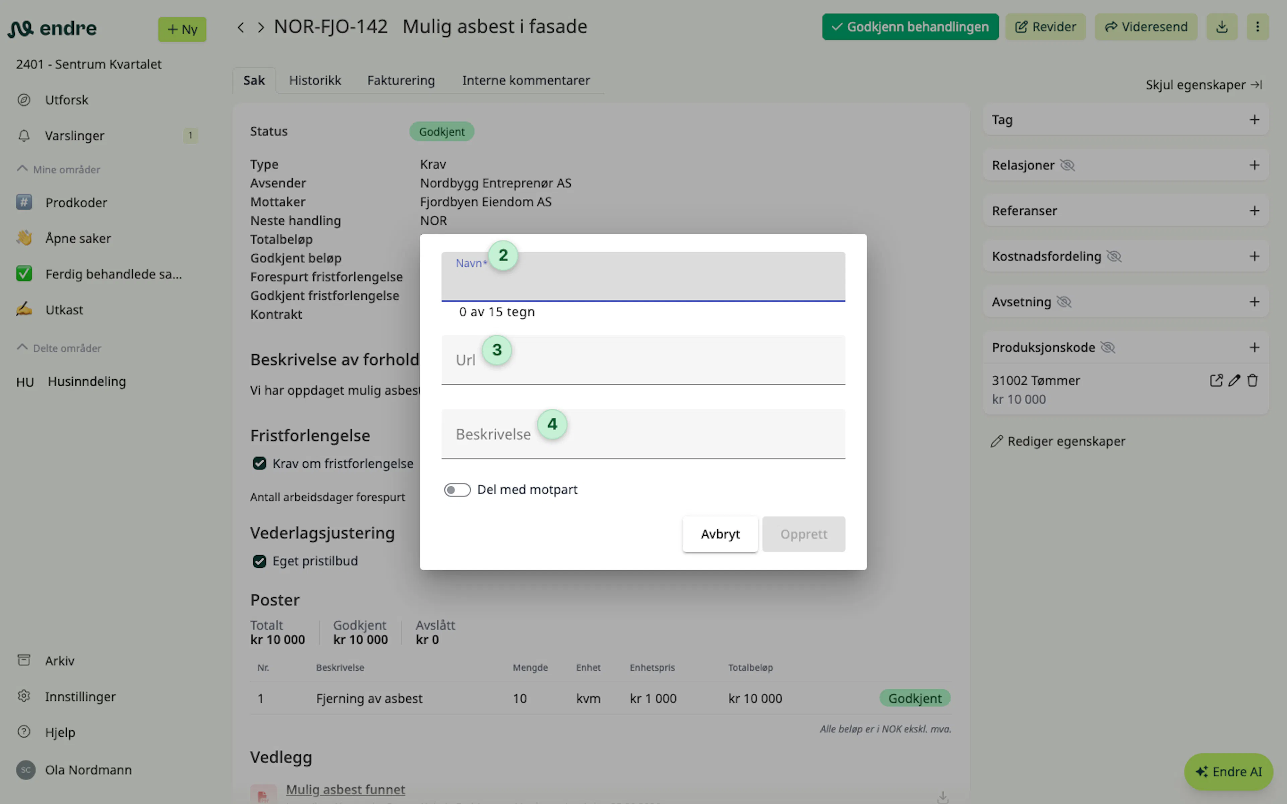Add a Produksjonskode entry with plus
The height and width of the screenshot is (804, 1287).
(1254, 347)
